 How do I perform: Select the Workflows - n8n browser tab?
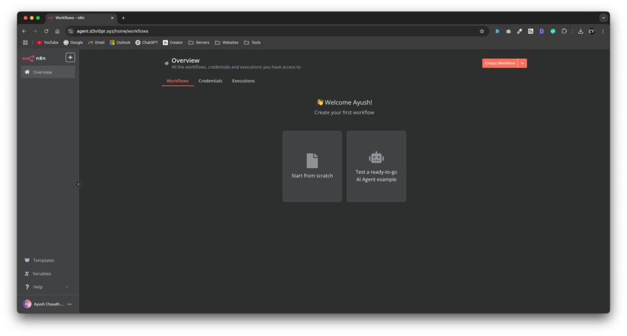81,18
